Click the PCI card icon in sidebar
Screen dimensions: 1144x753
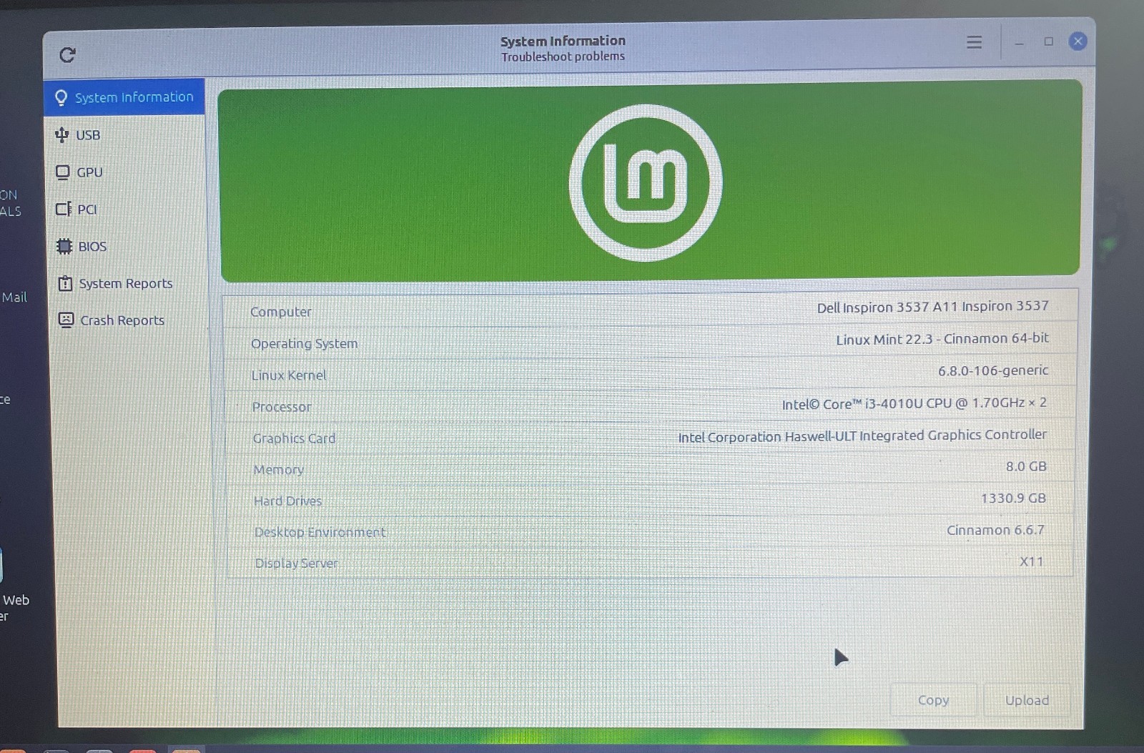coord(64,209)
